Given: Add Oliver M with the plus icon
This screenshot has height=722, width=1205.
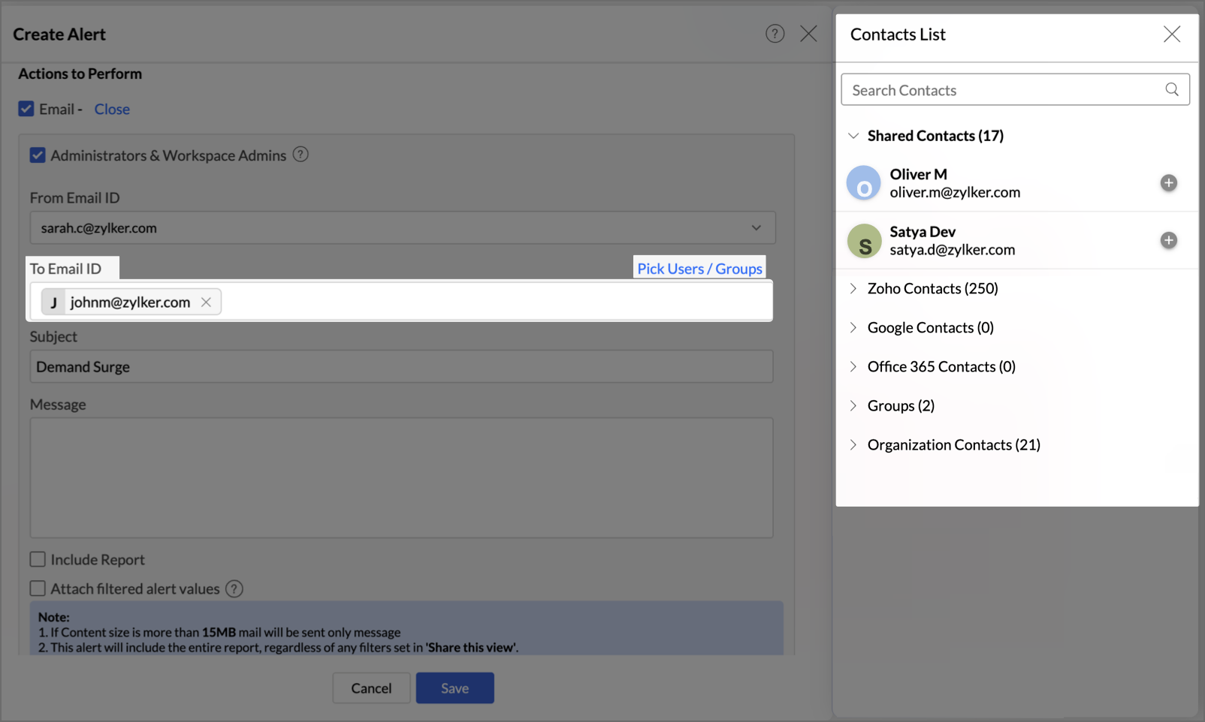Looking at the screenshot, I should 1168,183.
